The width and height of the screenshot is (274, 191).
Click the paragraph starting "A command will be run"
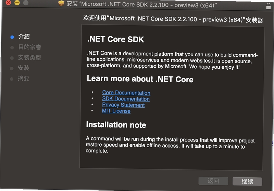(x=170, y=145)
